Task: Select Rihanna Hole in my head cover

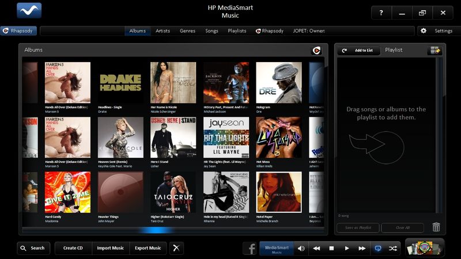Action: click(x=226, y=192)
